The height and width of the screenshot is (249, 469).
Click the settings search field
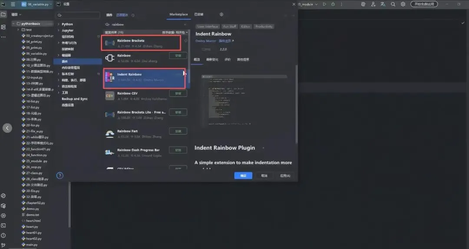[78, 15]
